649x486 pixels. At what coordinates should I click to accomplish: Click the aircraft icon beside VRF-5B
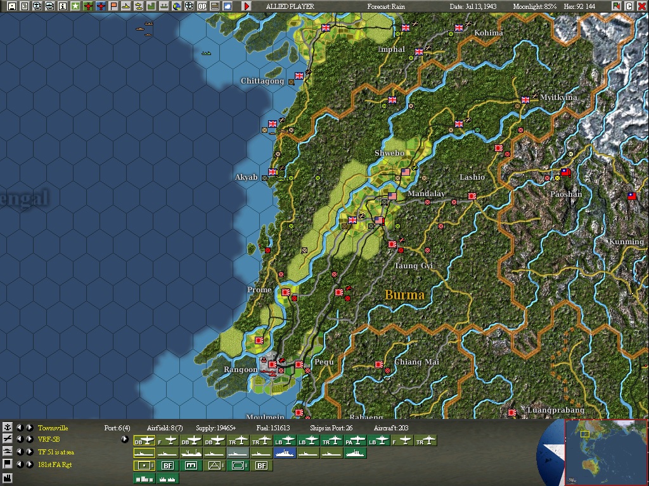click(8, 439)
